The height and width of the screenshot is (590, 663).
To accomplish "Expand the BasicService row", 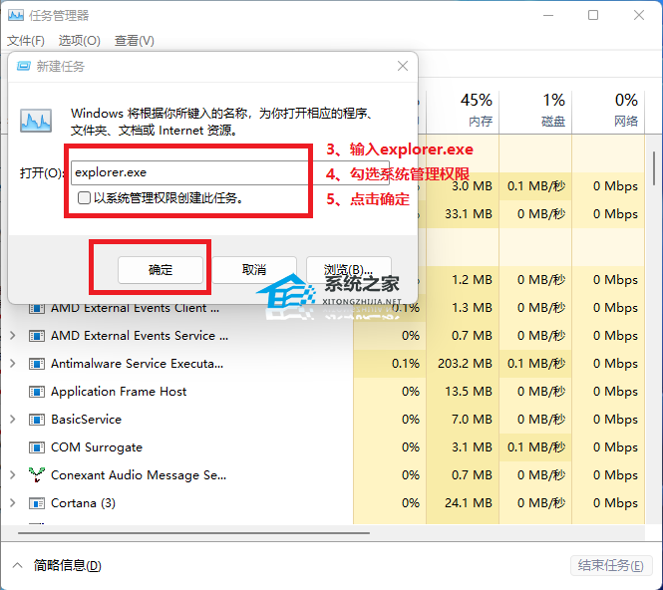I will [x=13, y=420].
